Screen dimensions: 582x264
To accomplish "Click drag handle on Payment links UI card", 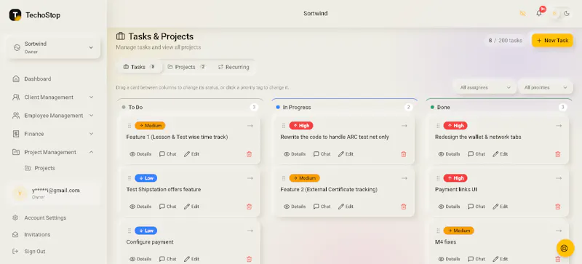I will coord(438,178).
